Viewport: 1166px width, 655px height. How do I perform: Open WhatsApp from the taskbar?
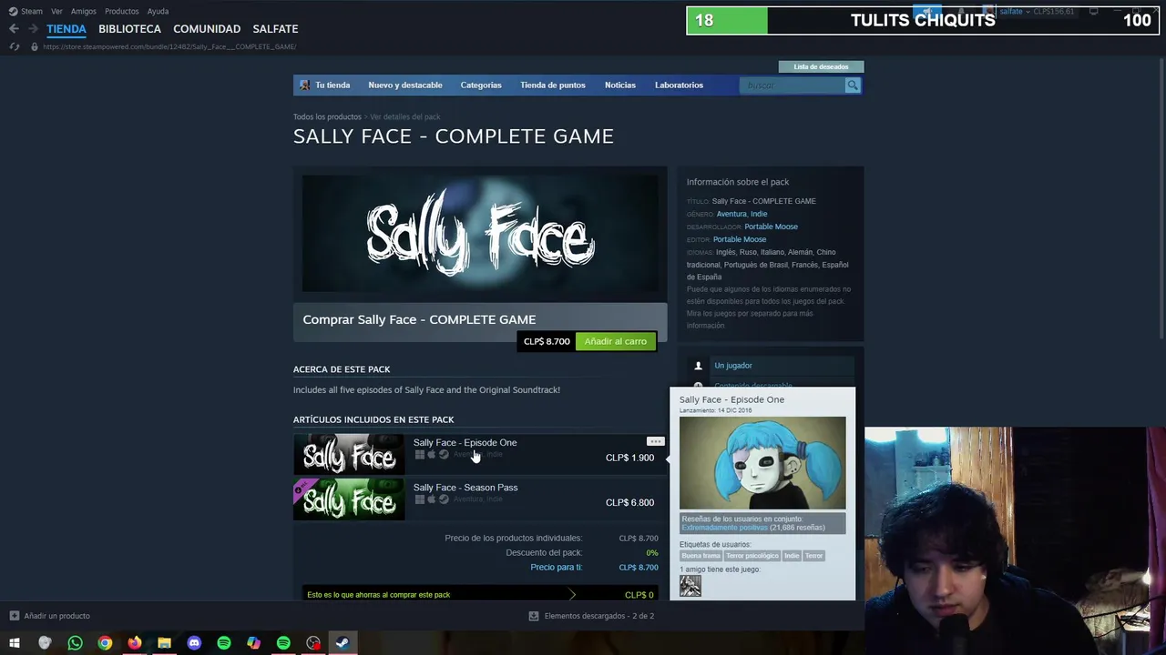click(75, 643)
